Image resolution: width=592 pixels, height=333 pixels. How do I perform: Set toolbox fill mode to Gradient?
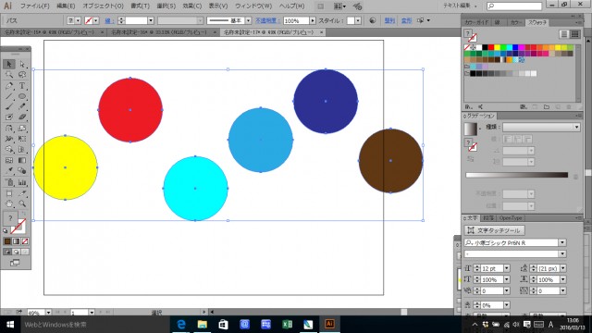pos(17,241)
